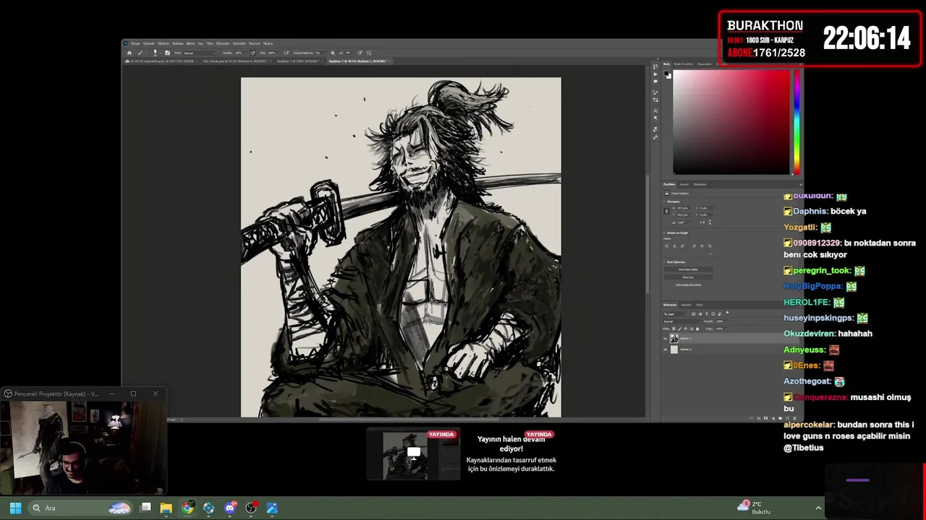Hide the top Katman layer eye icon

(x=665, y=338)
